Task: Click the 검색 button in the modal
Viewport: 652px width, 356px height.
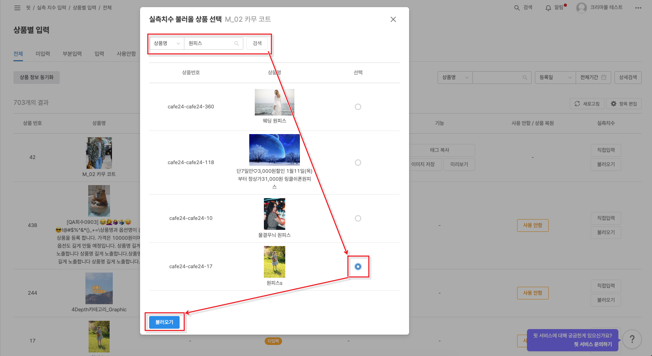Action: [257, 44]
